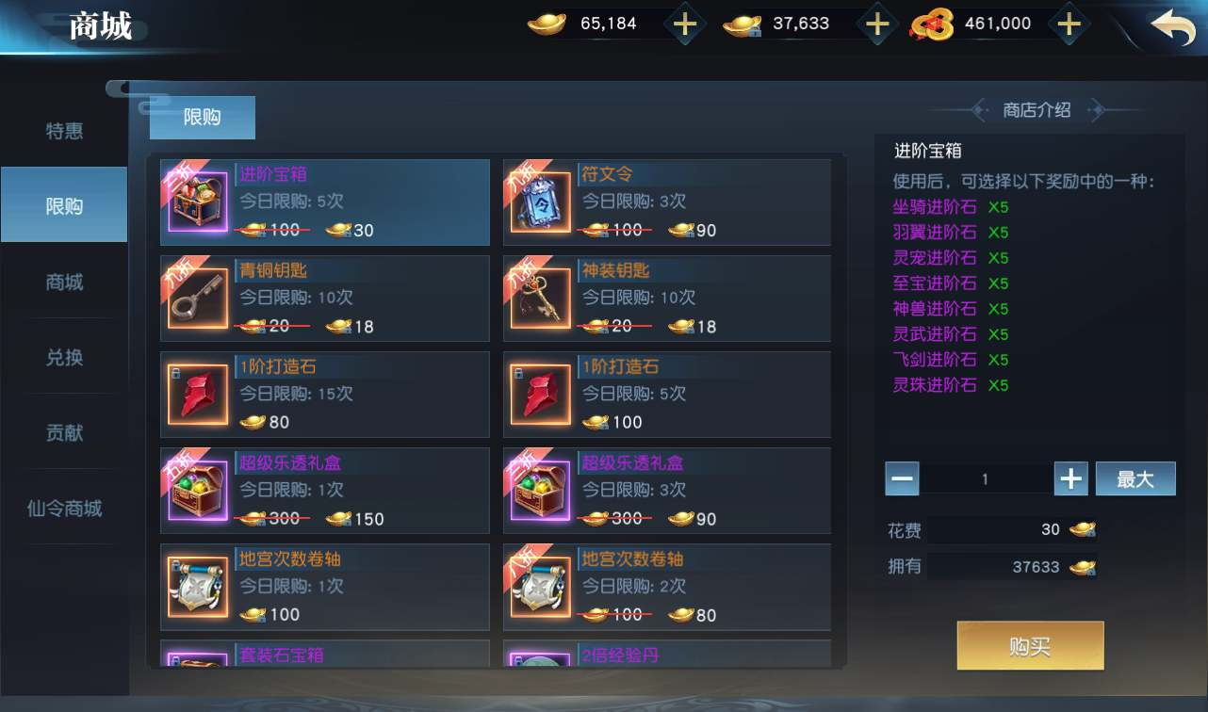This screenshot has width=1208, height=712.
Task: Increase purchase quantity with plus button
Action: pyautogui.click(x=1070, y=478)
